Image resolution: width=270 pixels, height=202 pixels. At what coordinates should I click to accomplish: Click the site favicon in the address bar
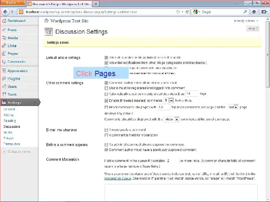pyautogui.click(x=21, y=12)
